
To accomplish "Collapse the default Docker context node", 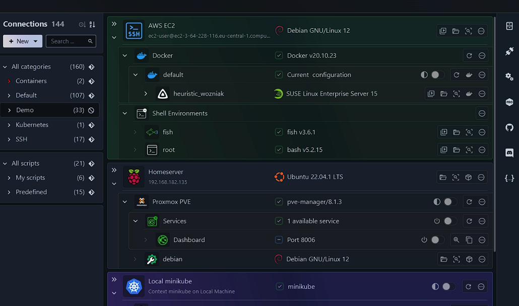I will pyautogui.click(x=136, y=74).
